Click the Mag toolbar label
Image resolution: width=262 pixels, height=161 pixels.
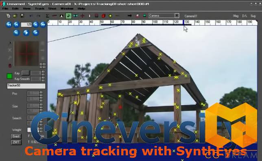236,16
